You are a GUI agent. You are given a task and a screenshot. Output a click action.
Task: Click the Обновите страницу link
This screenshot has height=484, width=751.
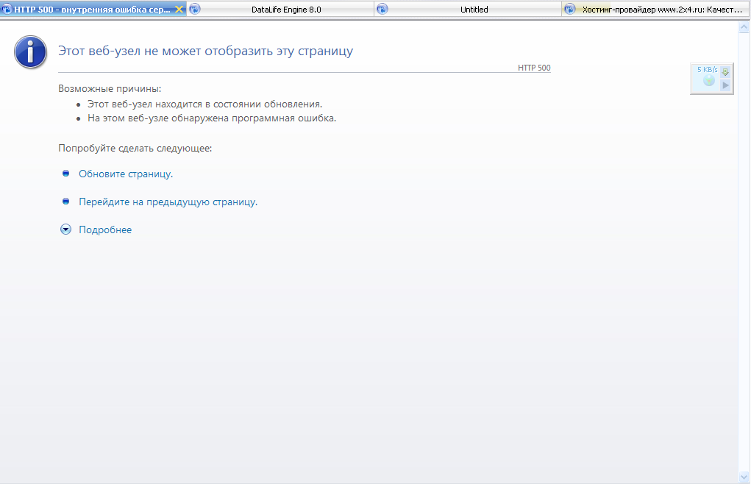(126, 174)
